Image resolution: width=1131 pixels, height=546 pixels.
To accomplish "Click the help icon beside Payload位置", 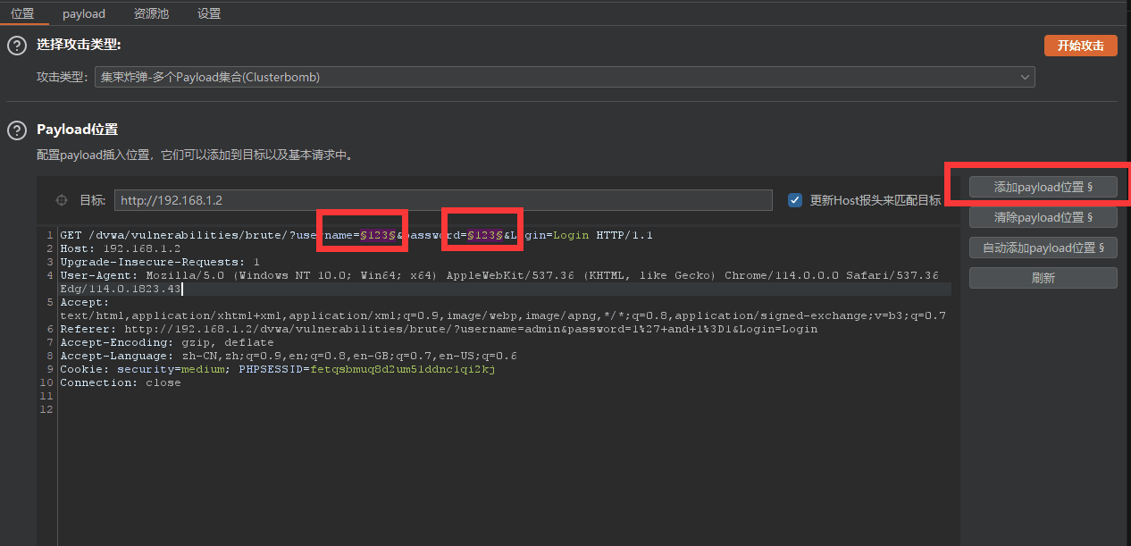I will point(16,130).
